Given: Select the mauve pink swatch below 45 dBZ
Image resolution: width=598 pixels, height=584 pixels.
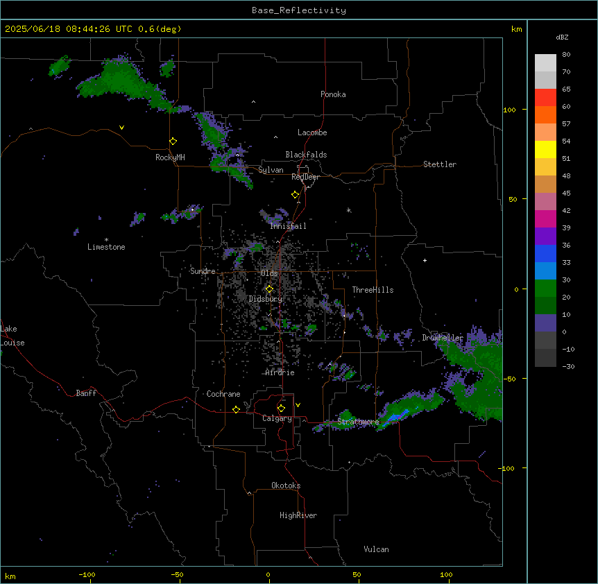Looking at the screenshot, I should 545,202.
